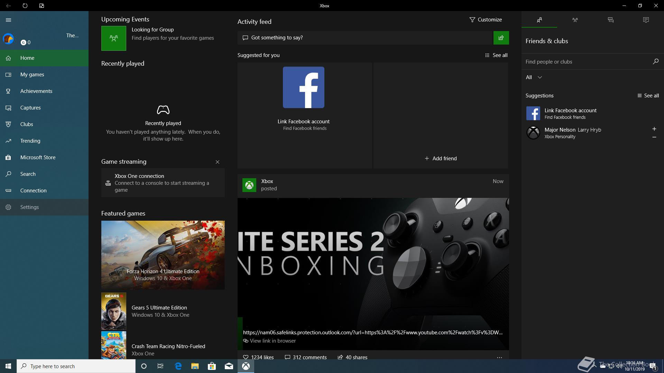The image size is (664, 373).
Task: Open Achievements page
Action: [44, 91]
